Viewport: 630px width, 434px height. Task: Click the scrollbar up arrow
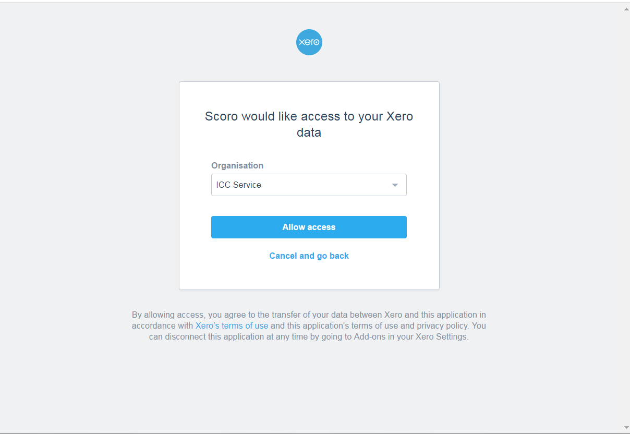pos(626,9)
